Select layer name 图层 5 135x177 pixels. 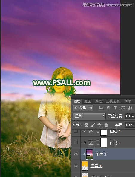(101, 154)
